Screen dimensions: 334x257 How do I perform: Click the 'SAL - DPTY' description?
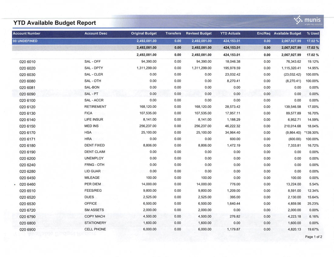pos(94,68)
